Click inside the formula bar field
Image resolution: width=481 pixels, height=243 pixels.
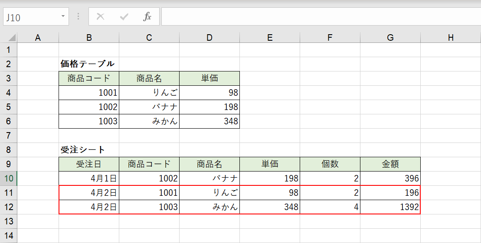pos(321,16)
